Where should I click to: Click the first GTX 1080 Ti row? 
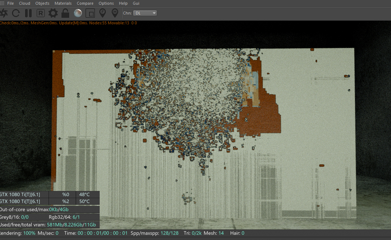[x=49, y=195]
